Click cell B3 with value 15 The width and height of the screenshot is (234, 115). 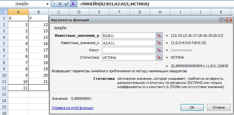pyautogui.click(x=39, y=31)
